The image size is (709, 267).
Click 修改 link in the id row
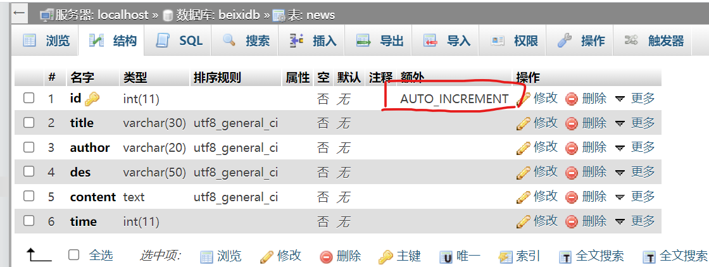click(546, 98)
